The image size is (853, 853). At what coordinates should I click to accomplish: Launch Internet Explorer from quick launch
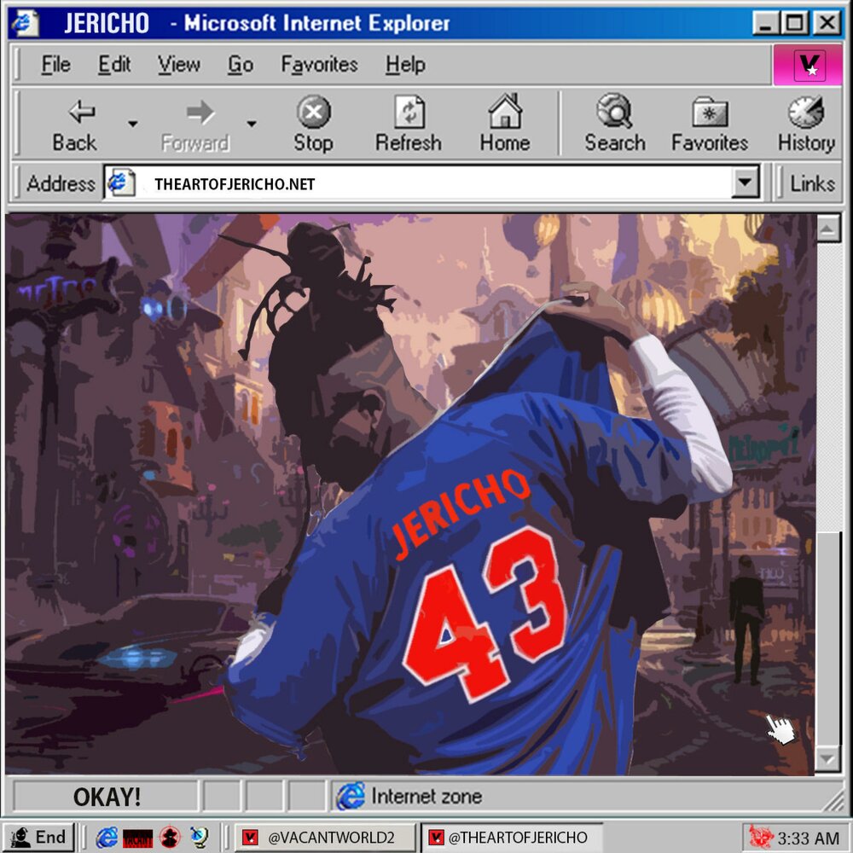(107, 837)
